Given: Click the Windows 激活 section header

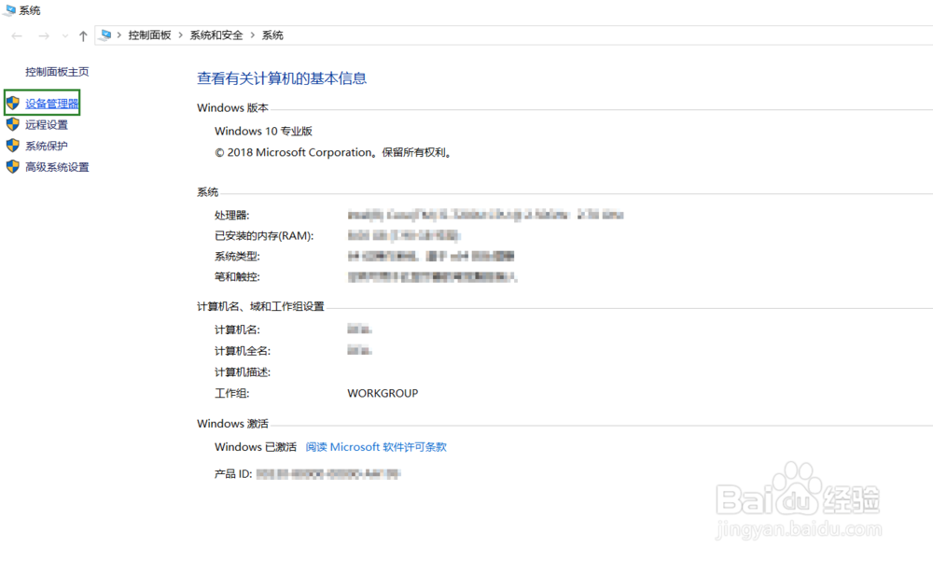Looking at the screenshot, I should [x=232, y=424].
